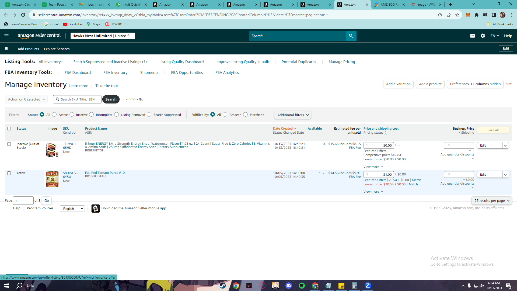517x291 pixels.
Task: Open the Chrome profile avatar
Action: click(x=502, y=15)
